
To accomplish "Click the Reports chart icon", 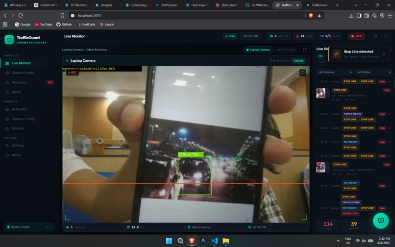I will pyautogui.click(x=7, y=128).
